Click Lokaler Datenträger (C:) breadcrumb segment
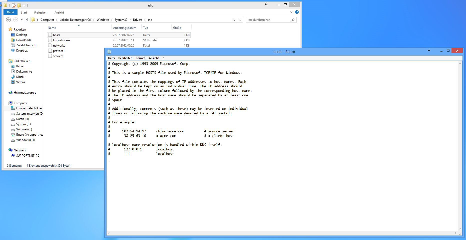The width and height of the screenshot is (466, 240). 75,20
